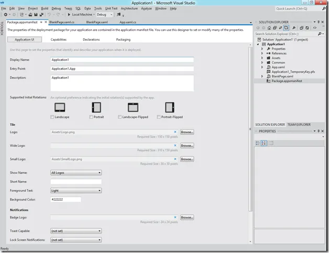Click Browse button for Badge Logo
329x253 pixels.
(x=187, y=217)
